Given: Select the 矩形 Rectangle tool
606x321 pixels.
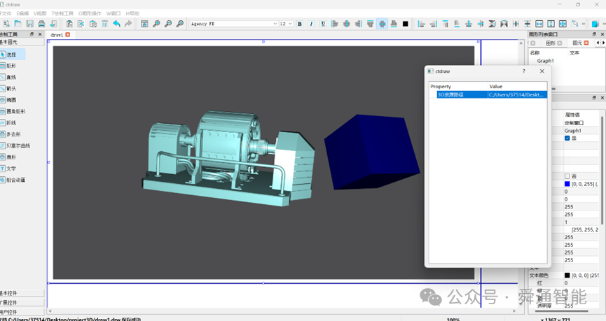Looking at the screenshot, I should [8, 66].
